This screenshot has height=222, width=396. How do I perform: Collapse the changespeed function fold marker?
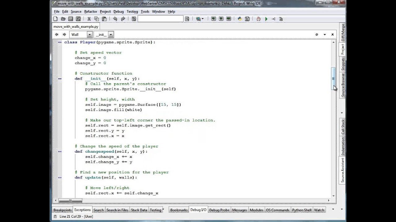point(60,151)
